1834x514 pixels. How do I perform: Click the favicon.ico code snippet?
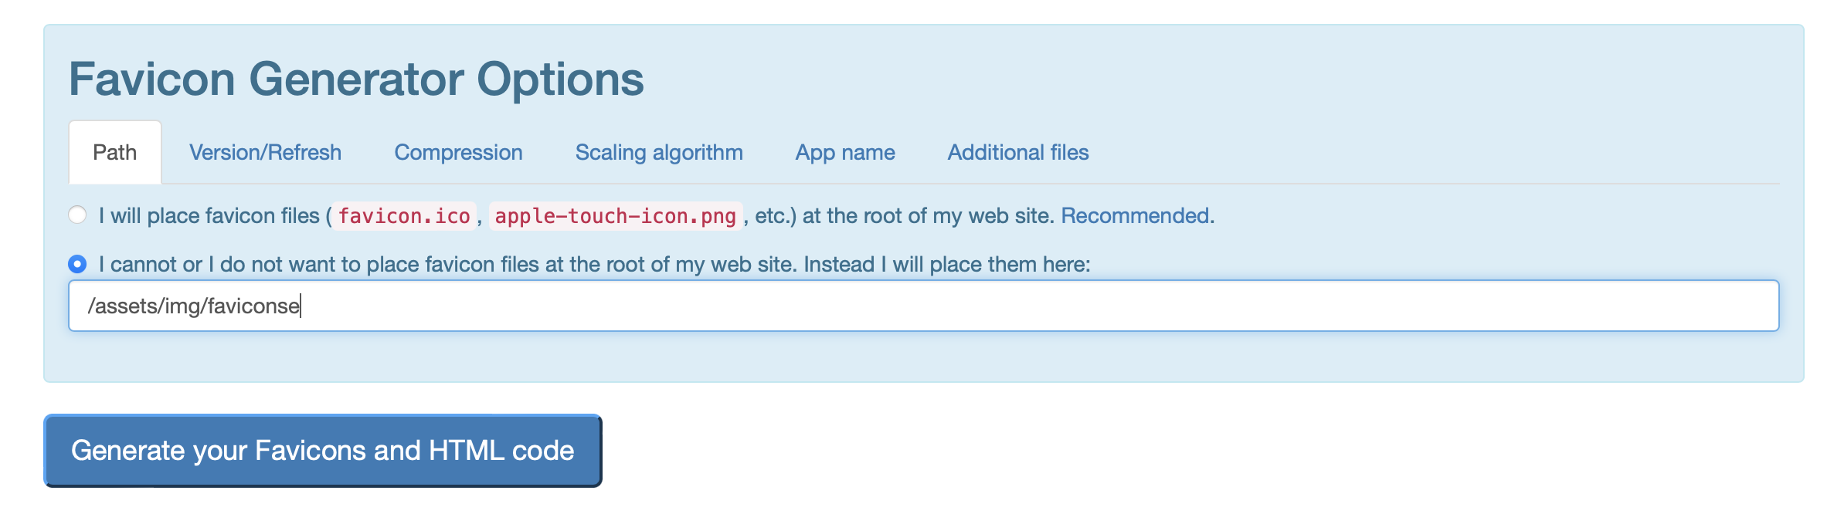pos(404,217)
